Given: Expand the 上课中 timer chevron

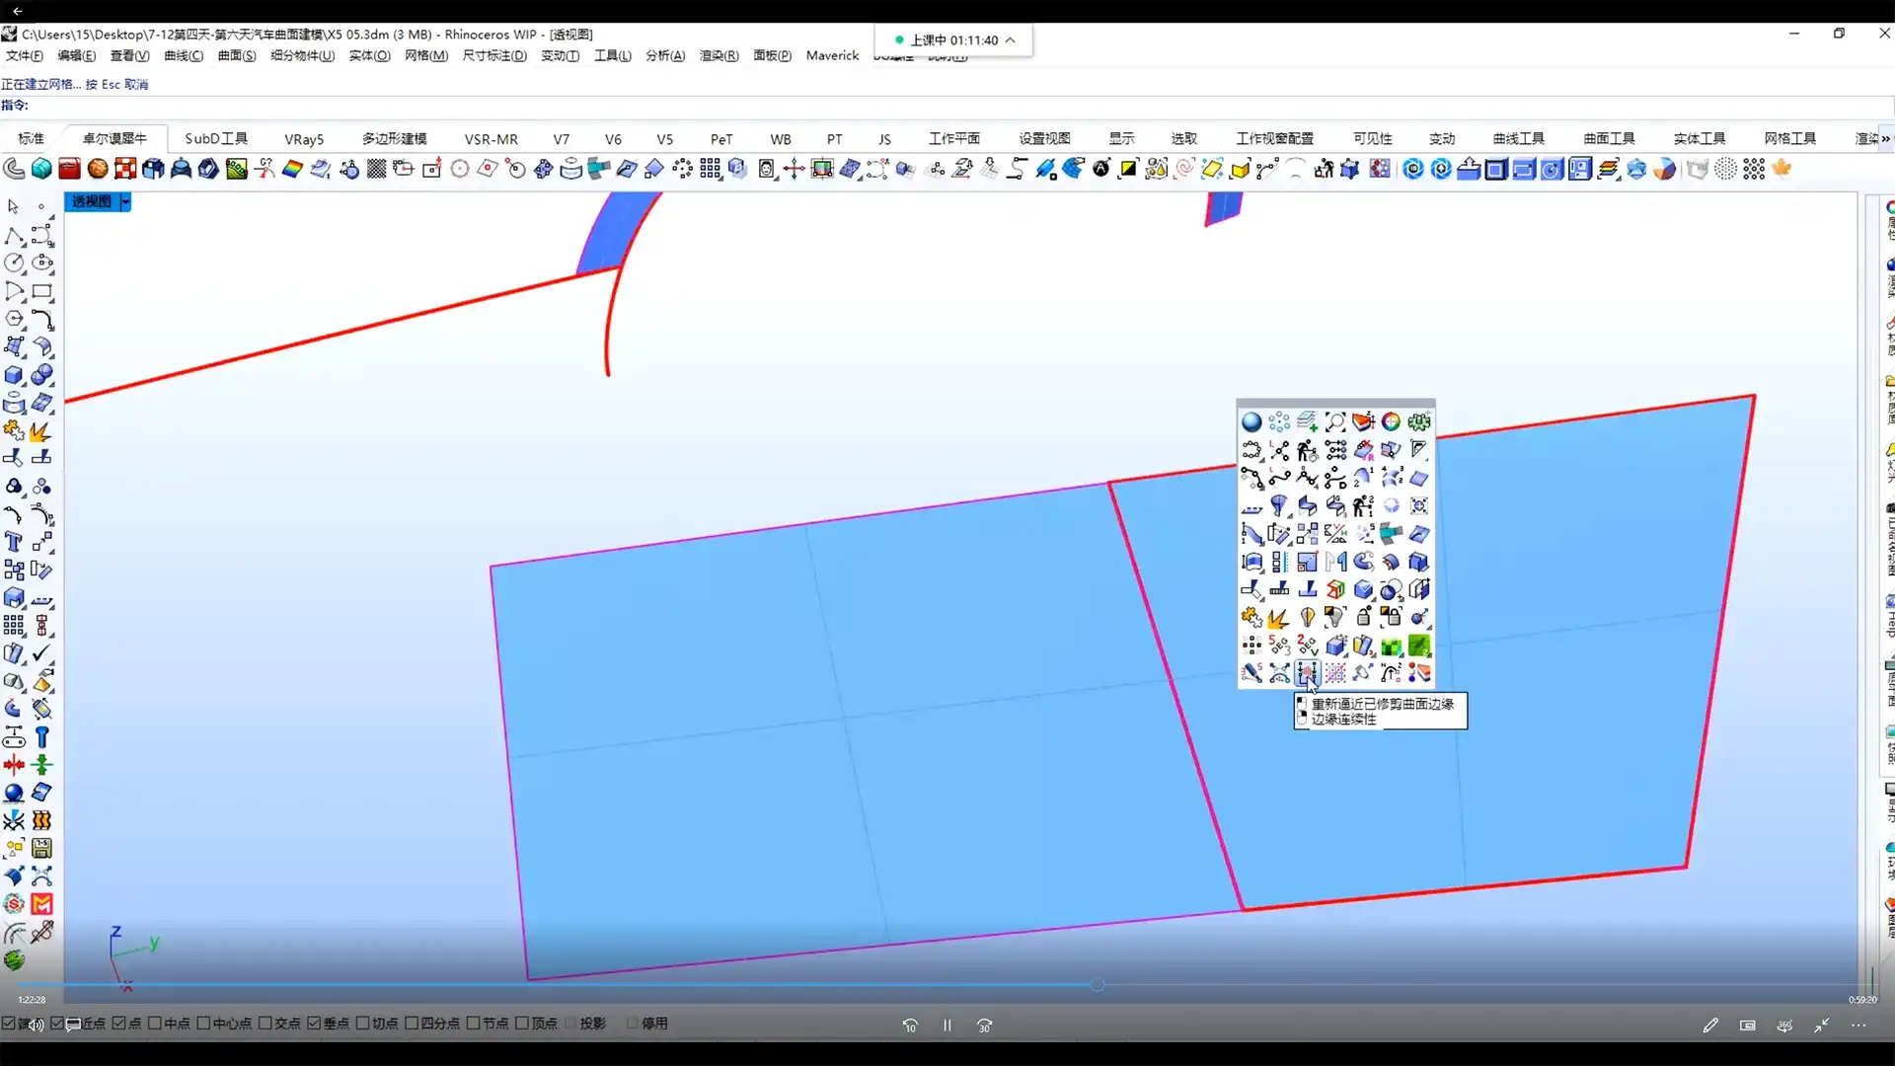Looking at the screenshot, I should [1011, 40].
